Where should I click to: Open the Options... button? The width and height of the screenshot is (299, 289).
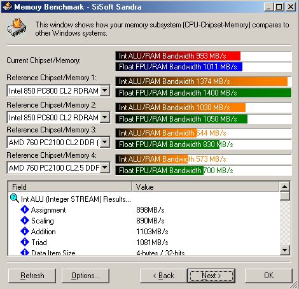(85, 276)
